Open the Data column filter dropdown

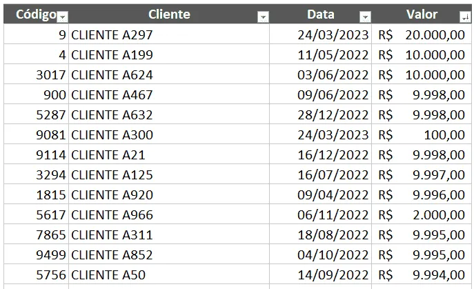tap(365, 17)
